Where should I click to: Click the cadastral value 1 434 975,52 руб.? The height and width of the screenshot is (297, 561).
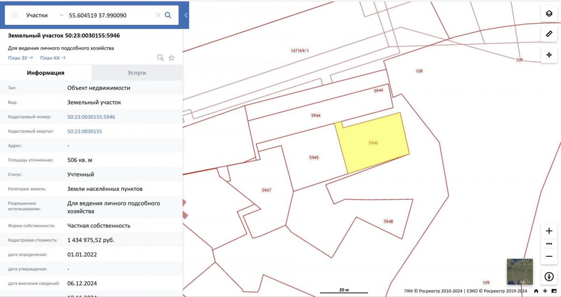(x=91, y=240)
